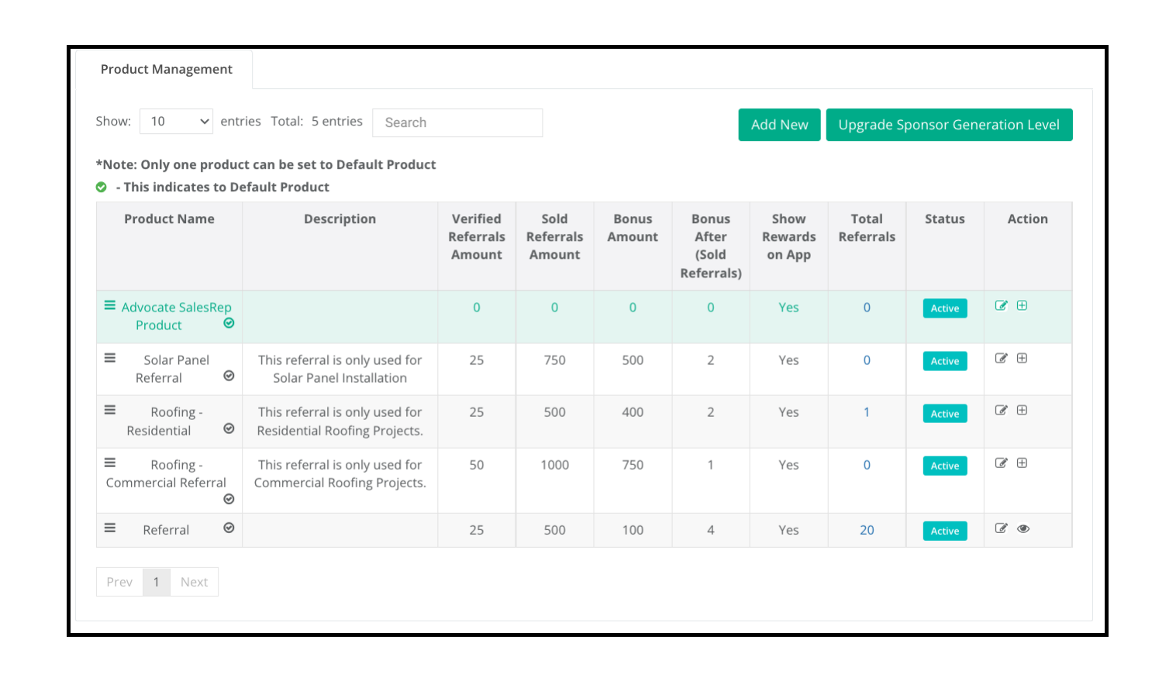The width and height of the screenshot is (1176, 681).
Task: Click Active status for Roofing - Commercial Referral
Action: coord(945,466)
